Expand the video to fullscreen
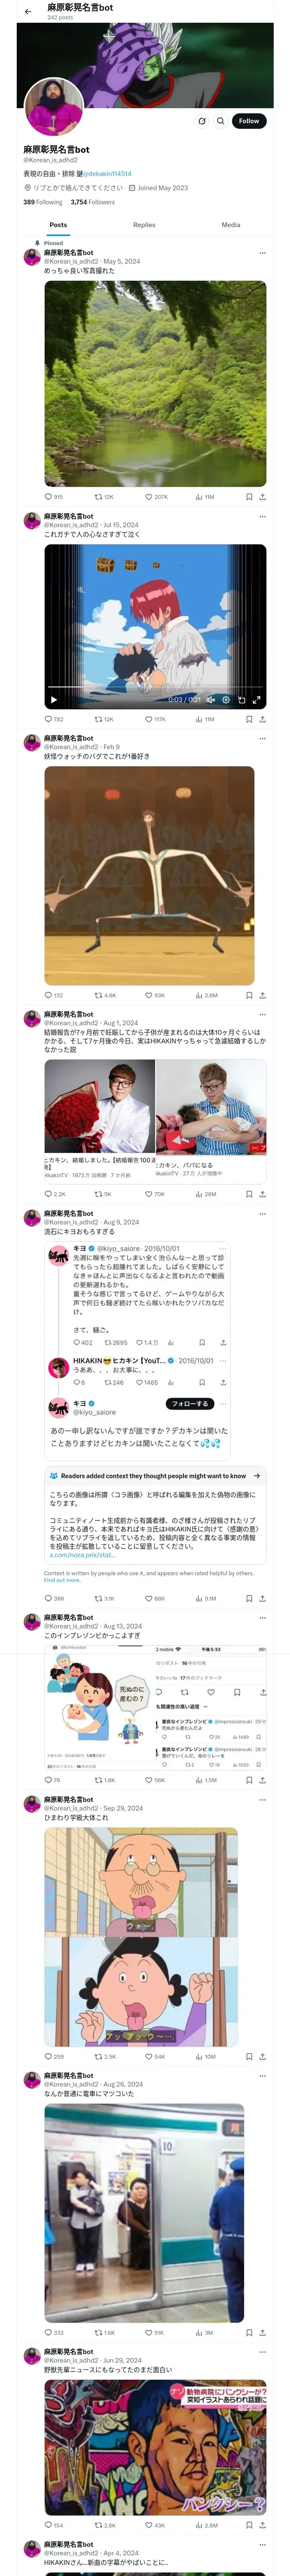The image size is (290, 2576). point(256,700)
